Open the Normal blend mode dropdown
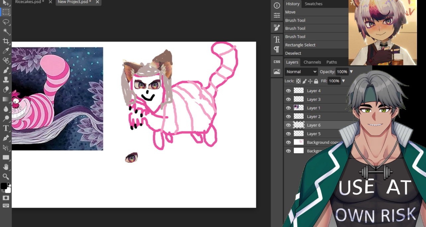Image resolution: width=426 pixels, height=227 pixels. coord(301,72)
